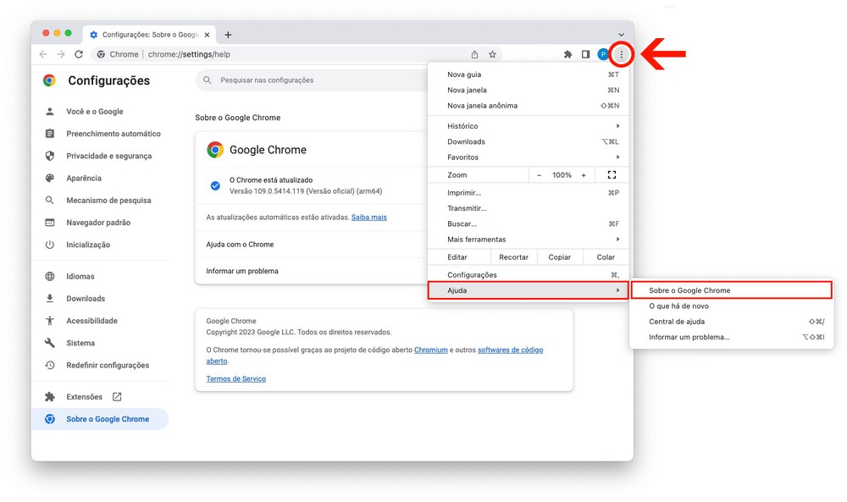Go forward with the right arrow
The width and height of the screenshot is (847, 502).
click(61, 54)
